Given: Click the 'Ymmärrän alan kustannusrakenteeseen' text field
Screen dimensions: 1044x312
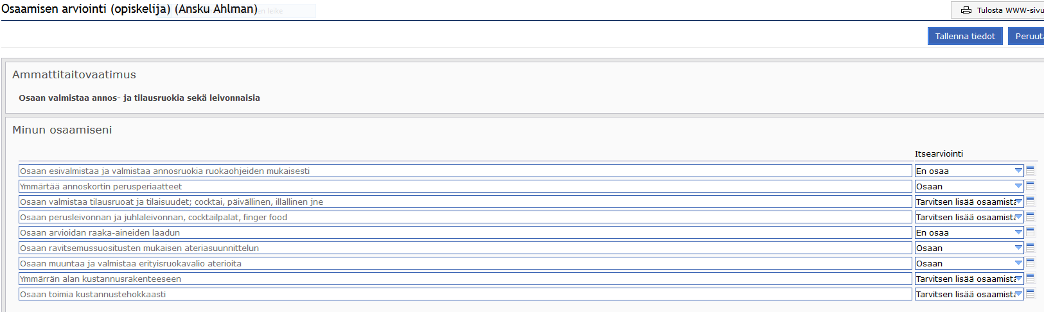Looking at the screenshot, I should [465, 279].
